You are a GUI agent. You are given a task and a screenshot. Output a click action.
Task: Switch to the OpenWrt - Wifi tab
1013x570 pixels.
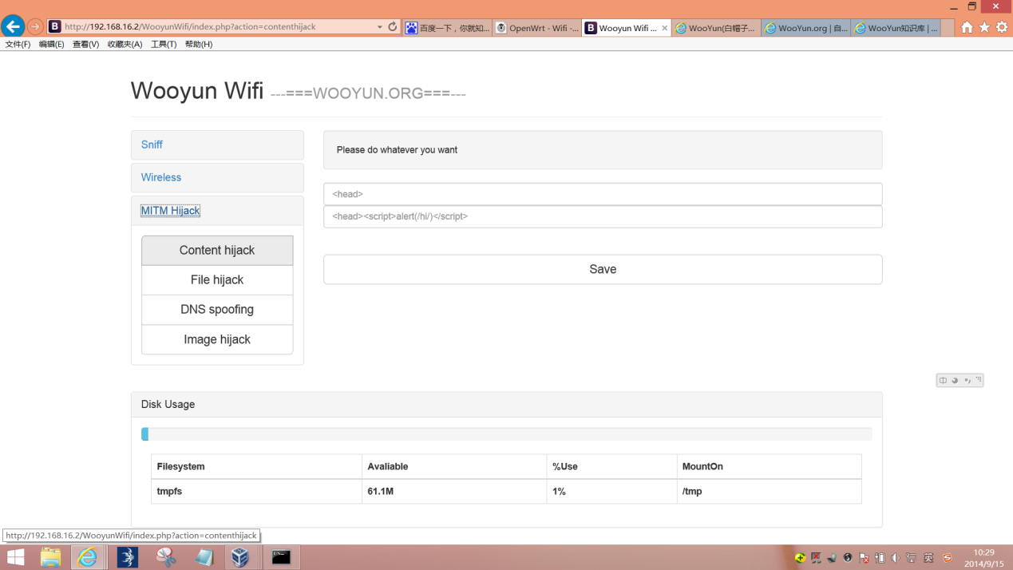537,28
